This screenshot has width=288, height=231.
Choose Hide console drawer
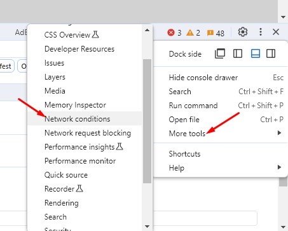pos(221,78)
